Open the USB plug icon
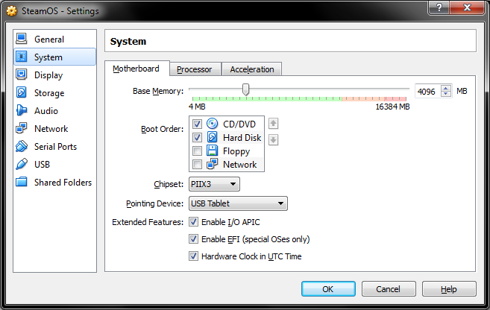This screenshot has width=490, height=310. 22,164
